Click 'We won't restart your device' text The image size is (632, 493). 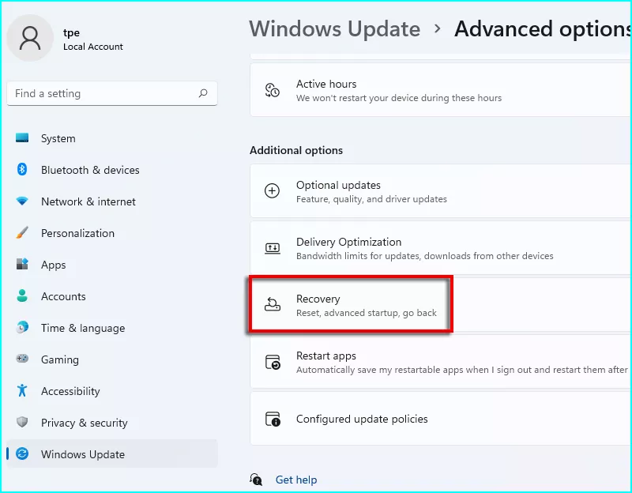399,98
